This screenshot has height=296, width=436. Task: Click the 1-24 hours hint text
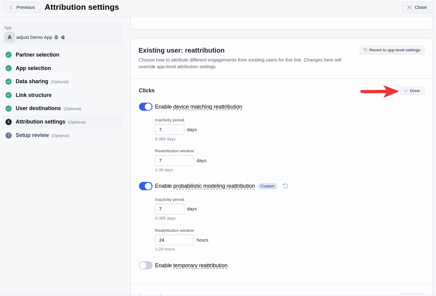(165, 249)
